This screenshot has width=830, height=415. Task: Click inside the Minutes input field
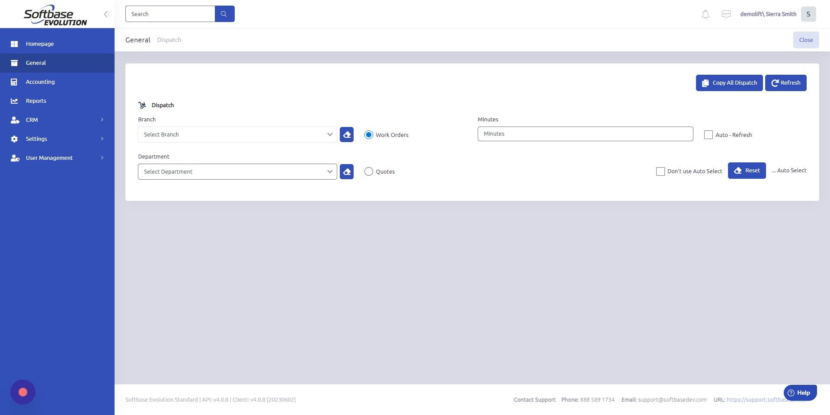pos(585,134)
